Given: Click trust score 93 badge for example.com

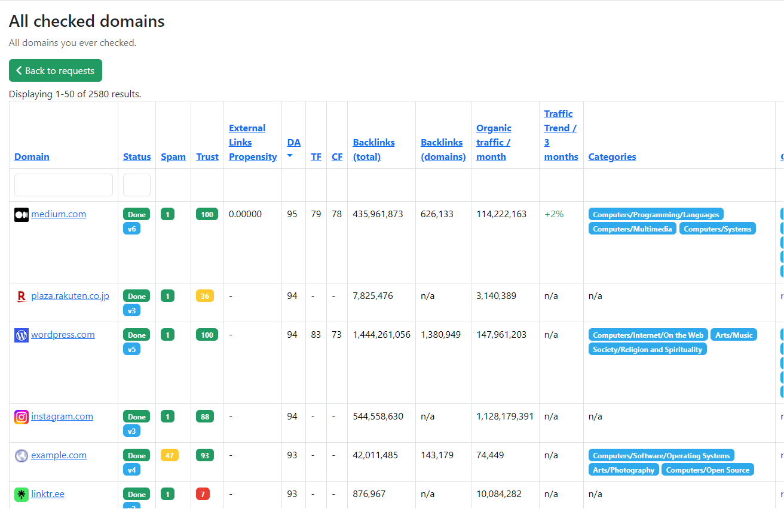Looking at the screenshot, I should [x=205, y=455].
